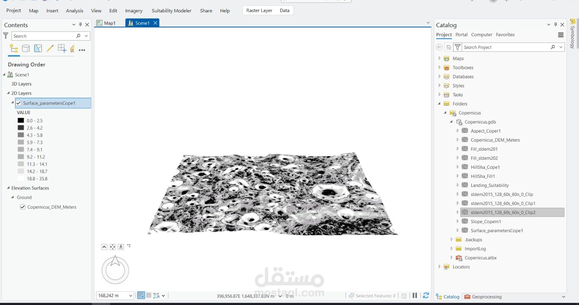Click the Catalog home folder icon
This screenshot has width=579, height=305.
pyautogui.click(x=449, y=47)
